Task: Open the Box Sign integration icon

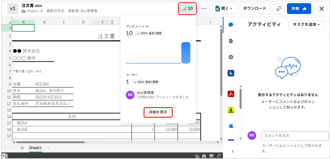Action: click(231, 73)
